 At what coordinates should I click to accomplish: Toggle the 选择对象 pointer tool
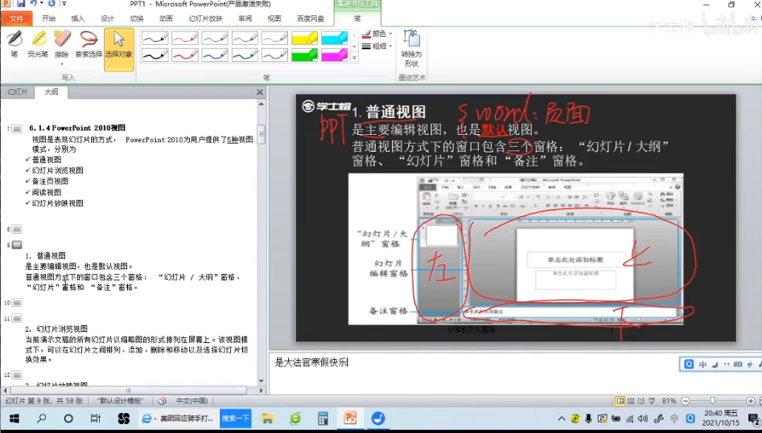(119, 50)
